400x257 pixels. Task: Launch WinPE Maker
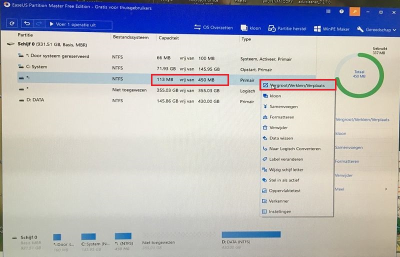click(331, 29)
